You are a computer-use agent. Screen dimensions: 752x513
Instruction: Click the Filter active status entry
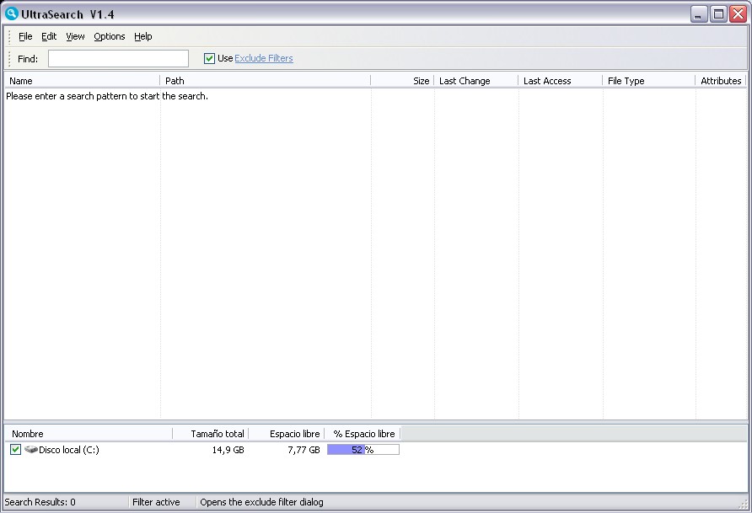(x=156, y=502)
